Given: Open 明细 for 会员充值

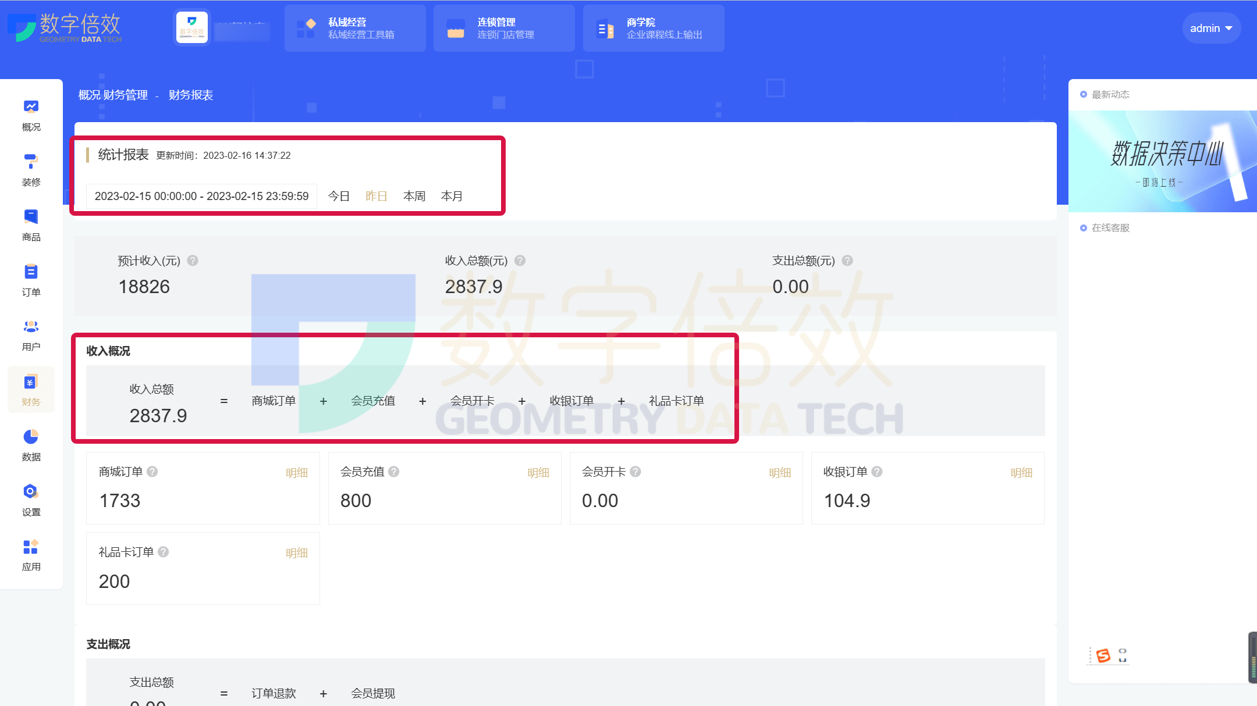Looking at the screenshot, I should tap(538, 473).
